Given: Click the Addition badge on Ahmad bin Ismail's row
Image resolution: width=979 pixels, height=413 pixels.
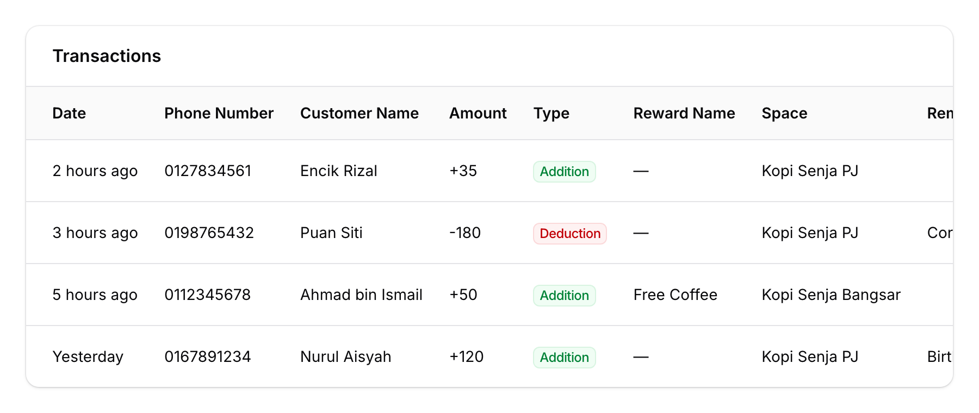Looking at the screenshot, I should tap(564, 295).
